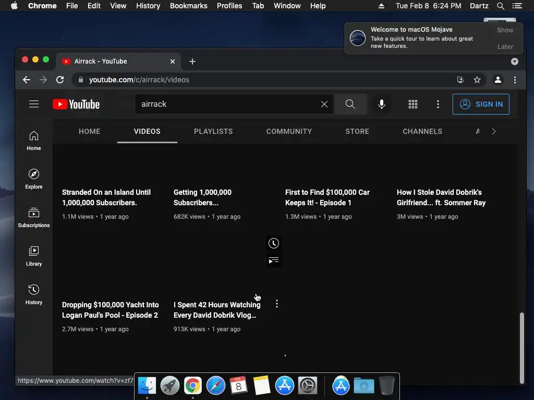Open the History menu in the menu bar
This screenshot has width=534, height=400.
[x=148, y=6]
